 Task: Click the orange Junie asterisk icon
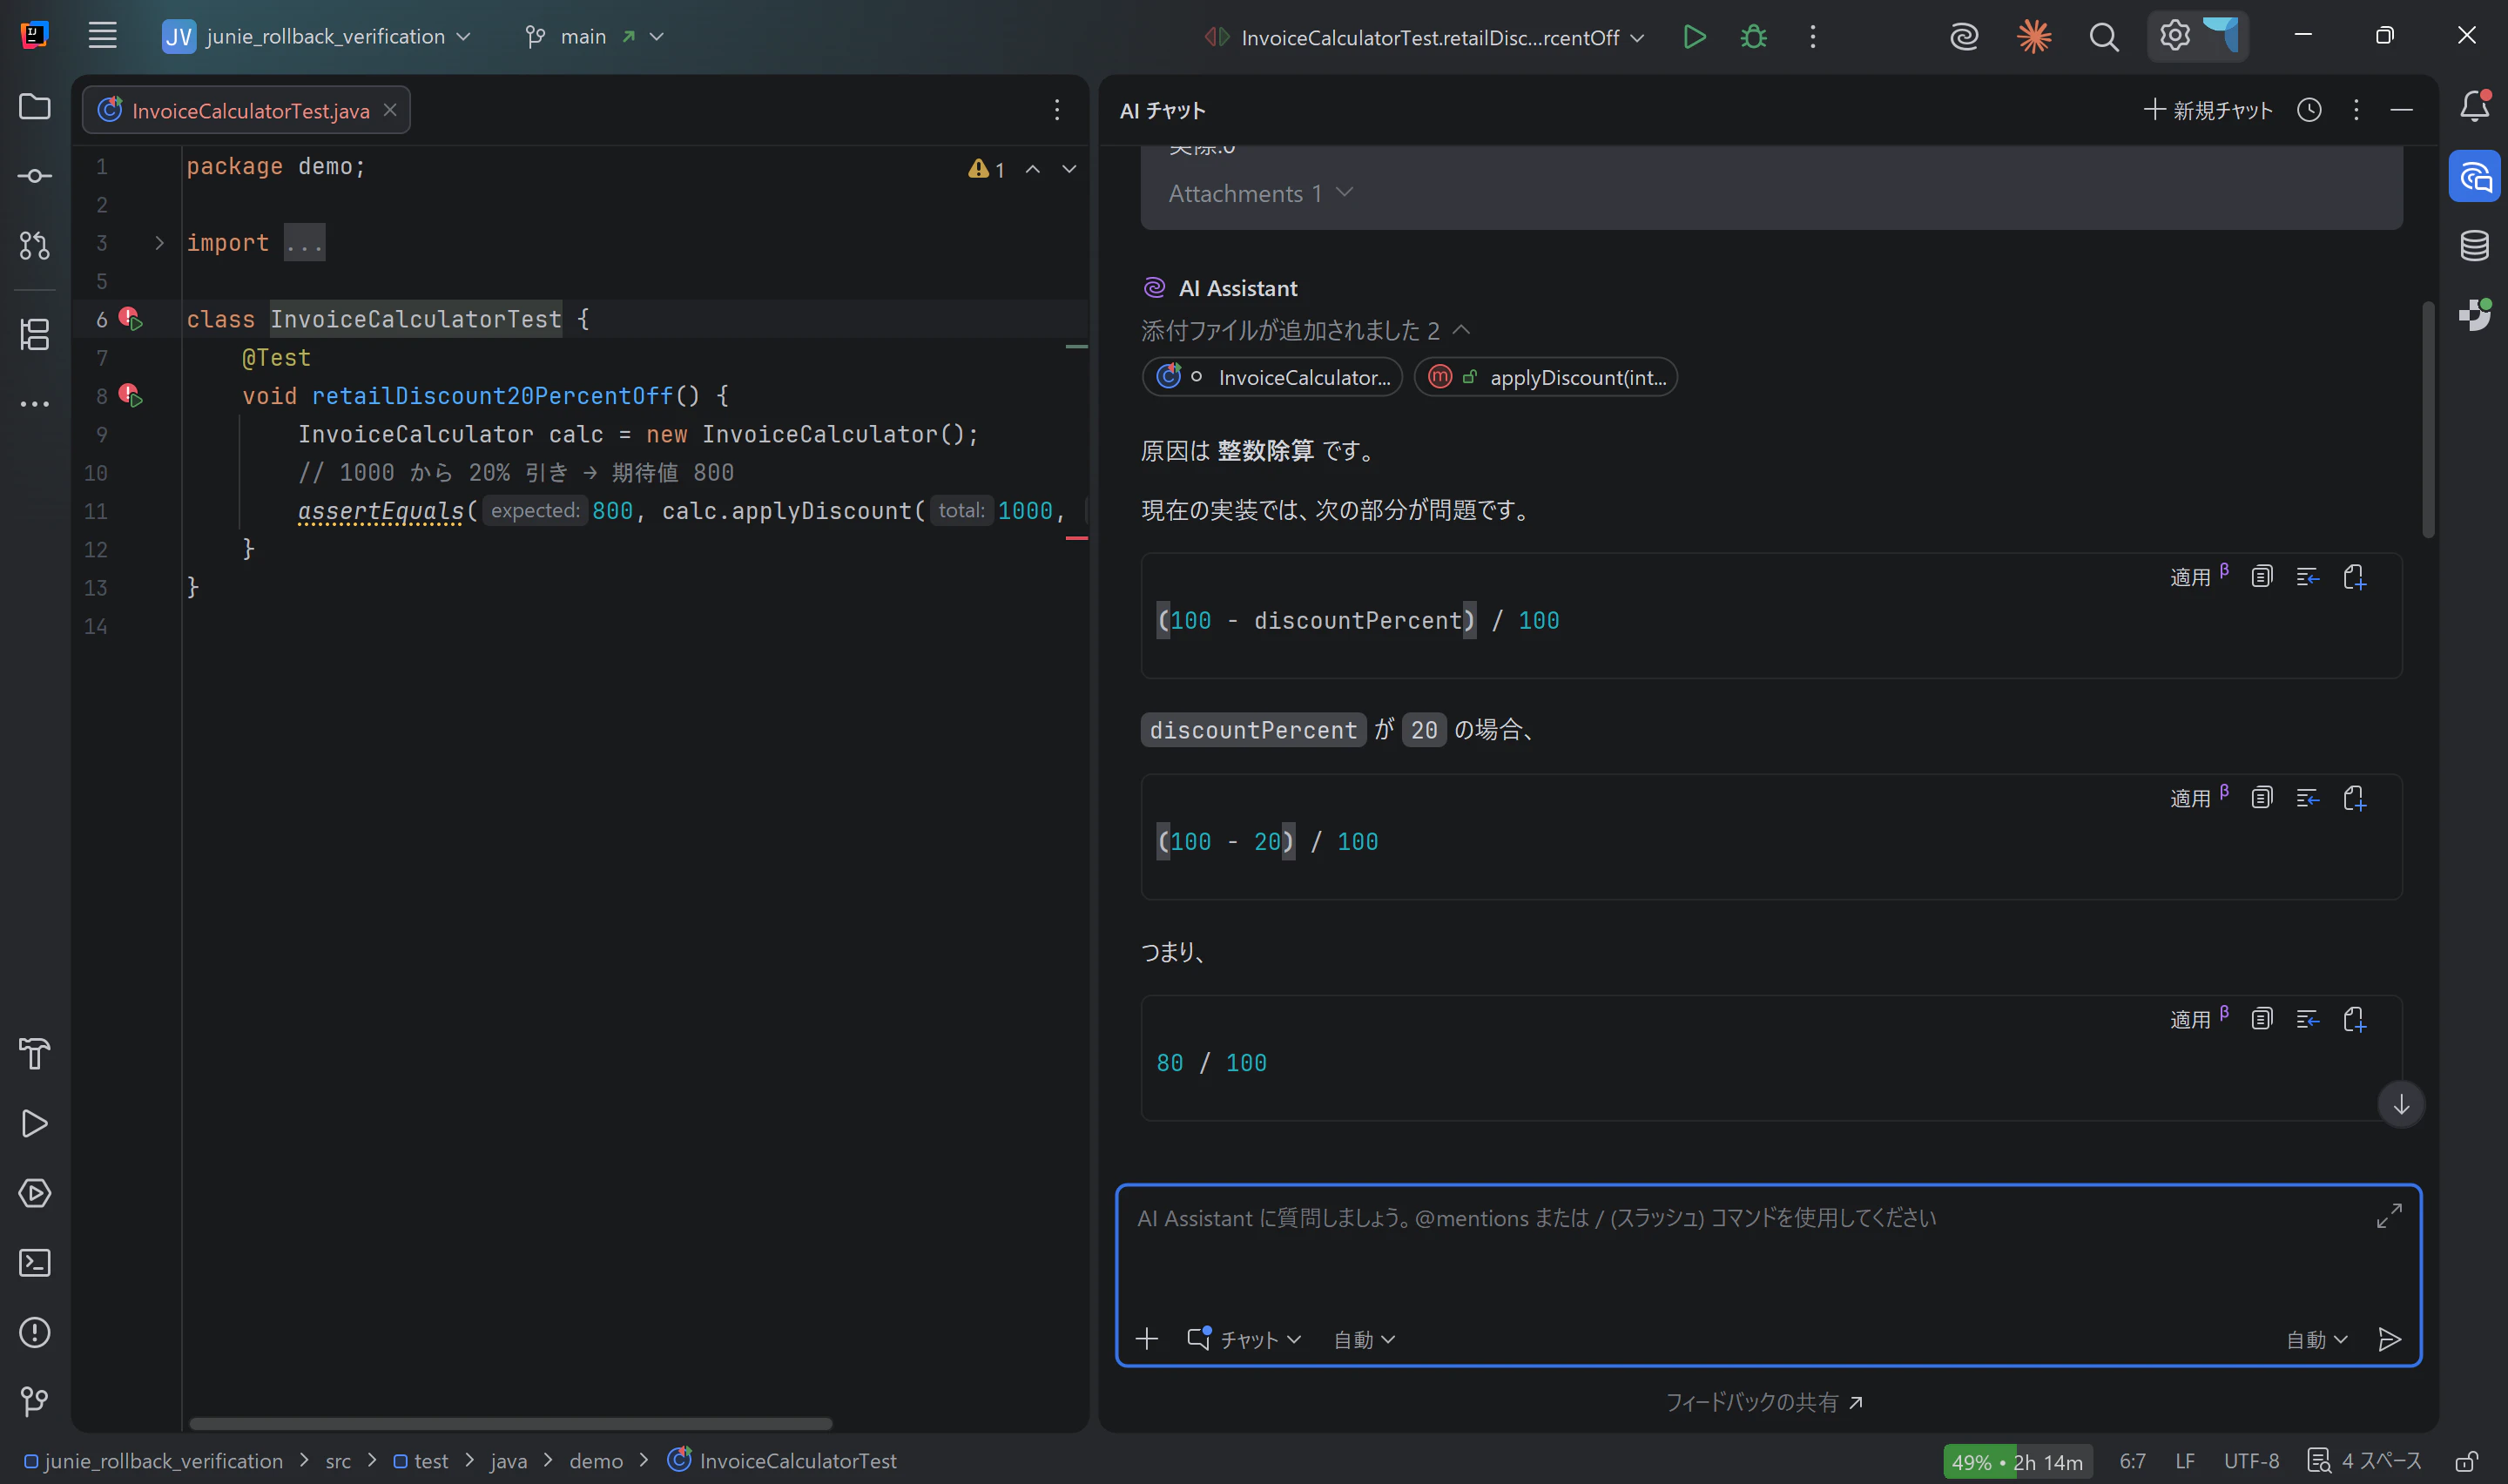click(2034, 37)
